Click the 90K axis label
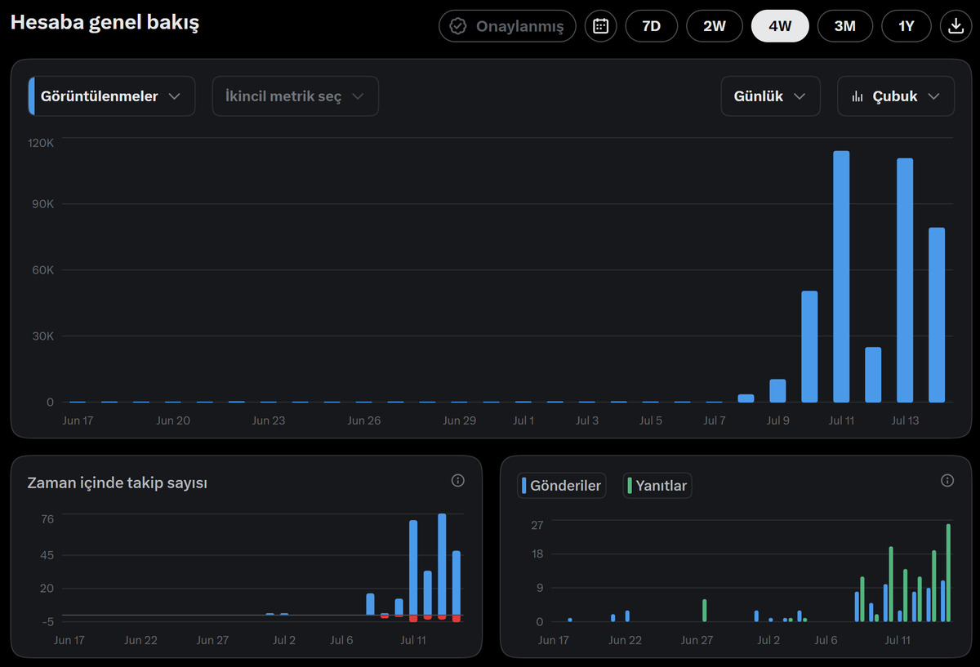The image size is (980, 667). point(44,204)
